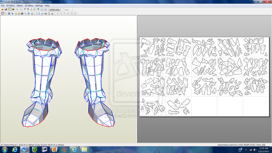Click the blue red bar chart icon
This screenshot has height=153, width=272.
(x=46, y=14)
